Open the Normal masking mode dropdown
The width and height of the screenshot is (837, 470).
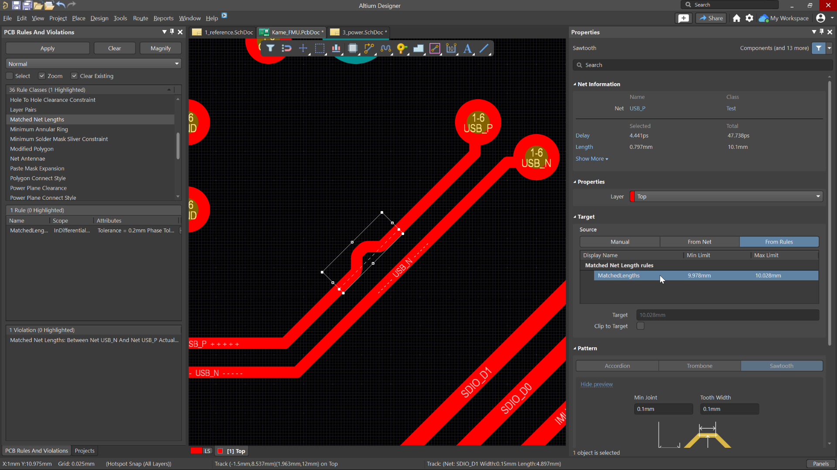tap(177, 64)
